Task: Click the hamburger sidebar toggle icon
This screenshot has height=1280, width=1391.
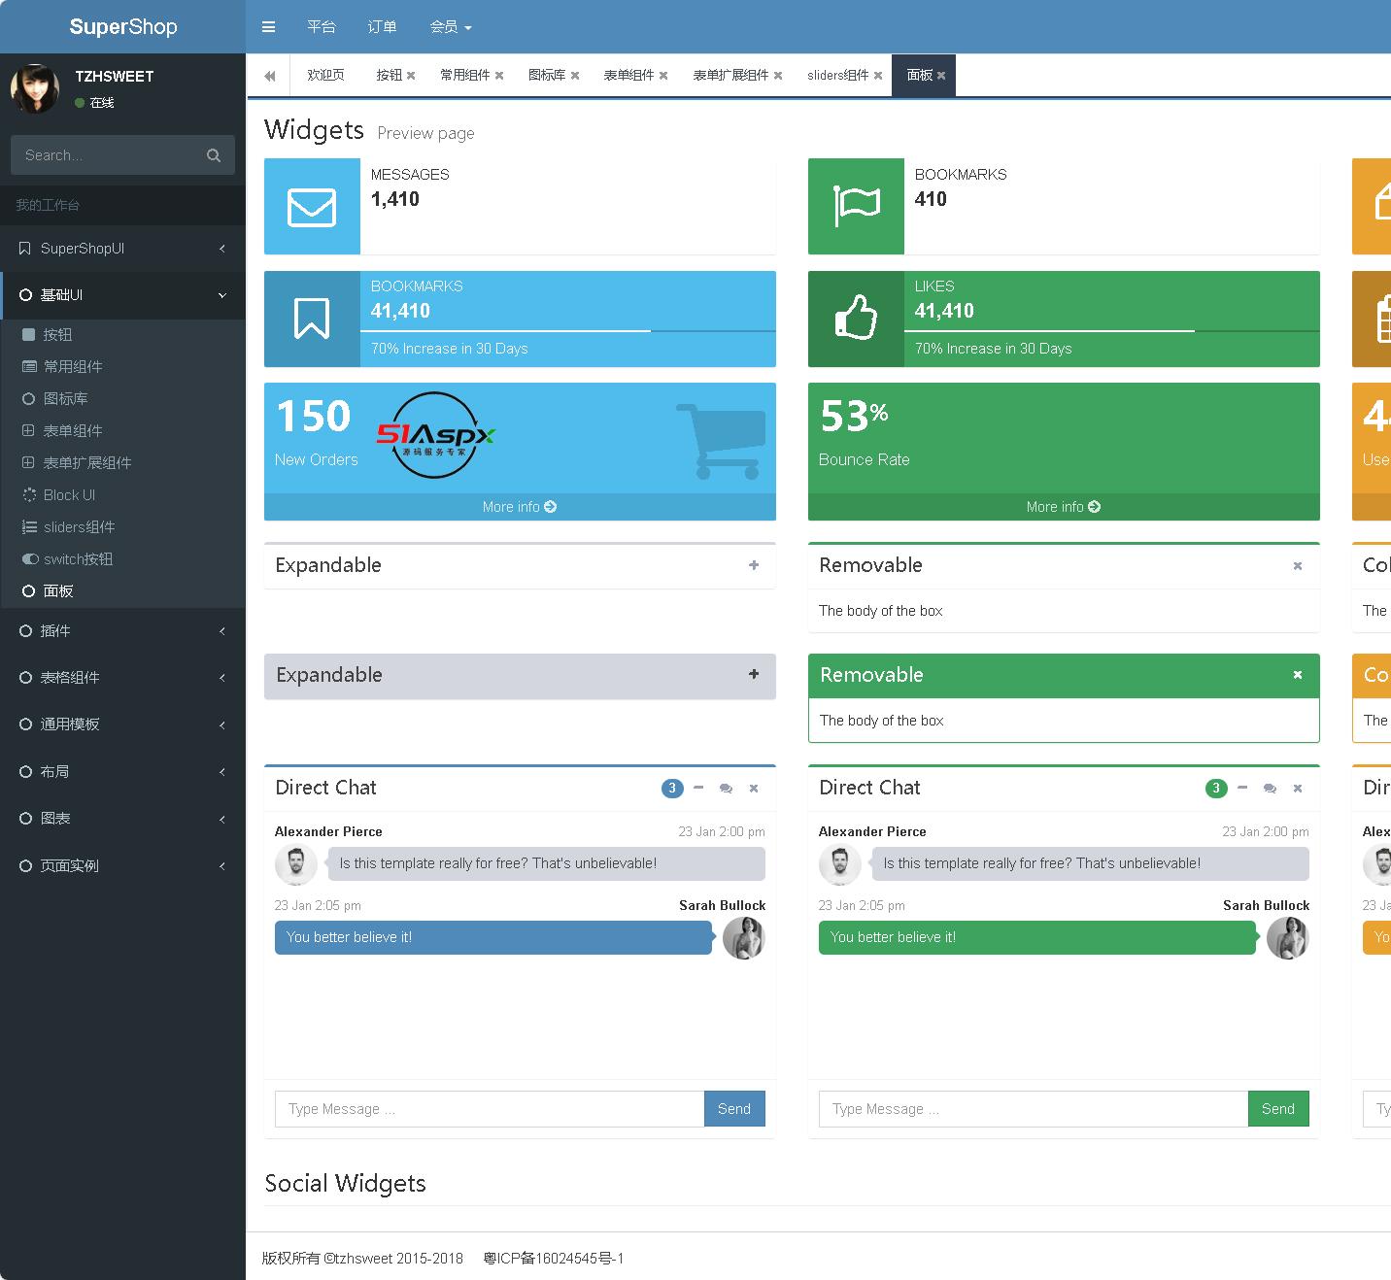Action: point(269,27)
